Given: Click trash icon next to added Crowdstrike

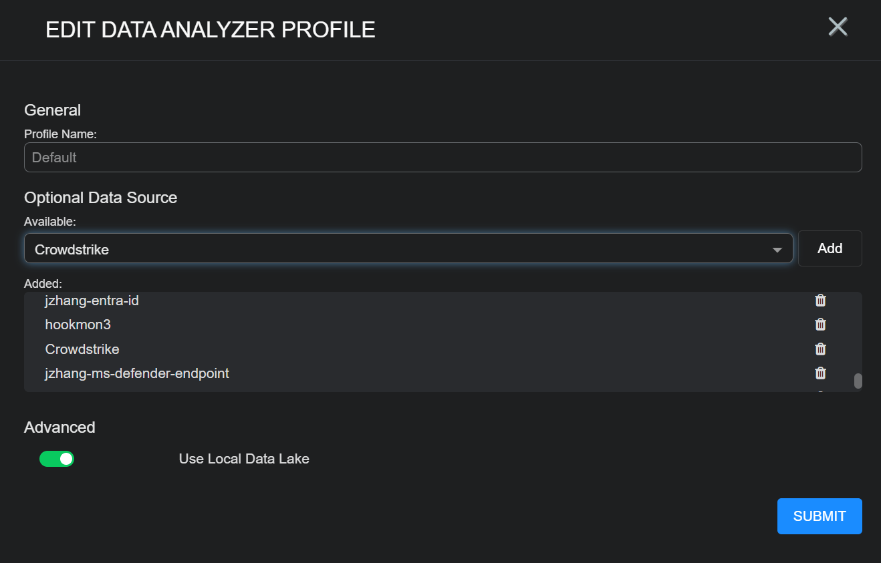Looking at the screenshot, I should pos(820,349).
